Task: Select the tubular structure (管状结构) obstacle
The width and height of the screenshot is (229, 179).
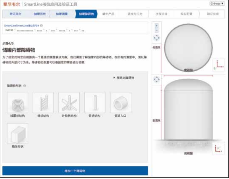Action: coord(94,103)
